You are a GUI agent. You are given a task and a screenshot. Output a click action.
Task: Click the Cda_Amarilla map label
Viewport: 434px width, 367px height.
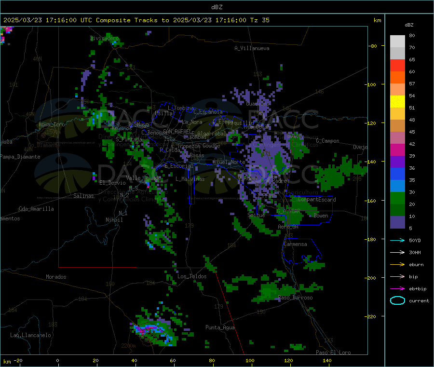(x=36, y=209)
